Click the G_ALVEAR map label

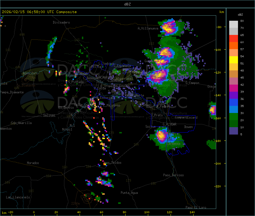tap(169, 124)
